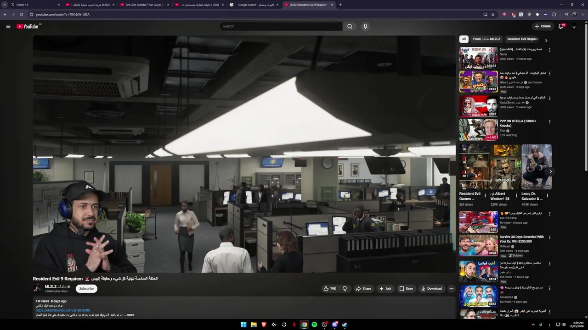Start voice search with the microphone
The image size is (588, 330).
[365, 26]
